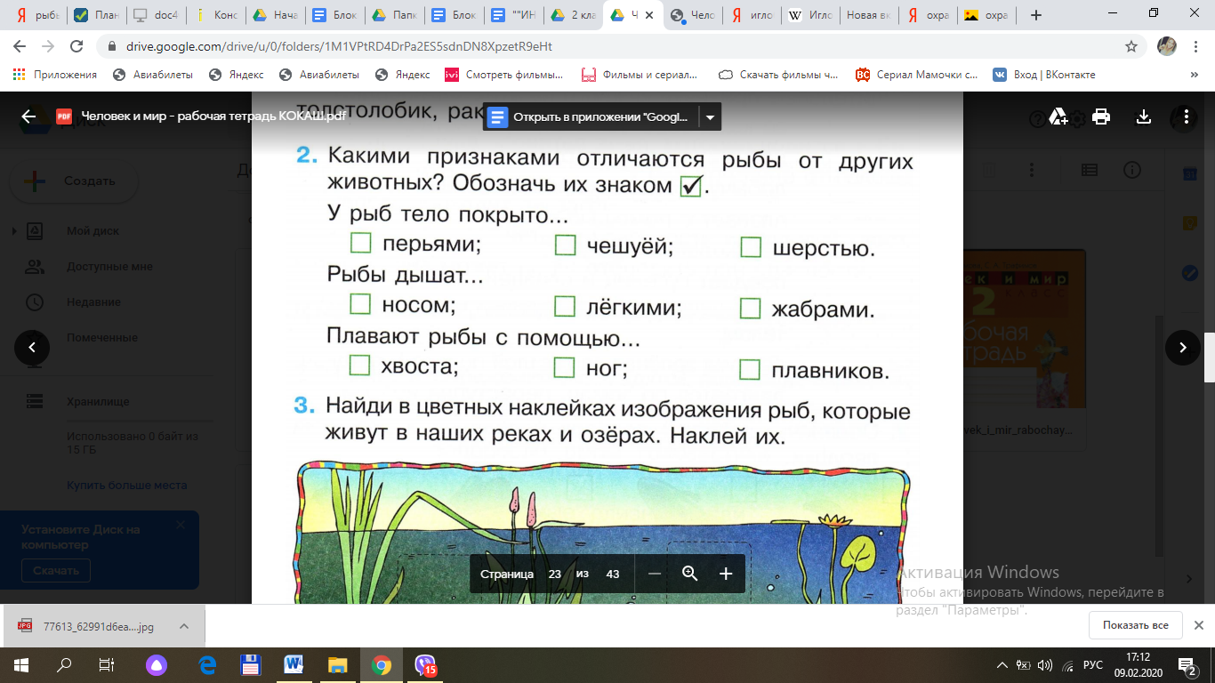This screenshot has height=683, width=1215.
Task: Open File Explorer from the taskbar
Action: tap(338, 664)
